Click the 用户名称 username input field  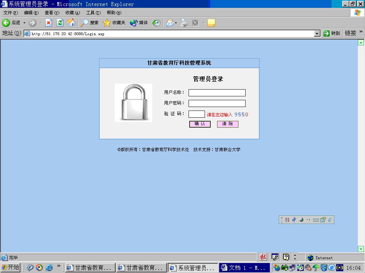pyautogui.click(x=217, y=93)
